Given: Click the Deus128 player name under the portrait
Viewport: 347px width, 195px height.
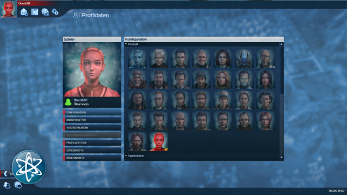Looking at the screenshot, I should 80,100.
